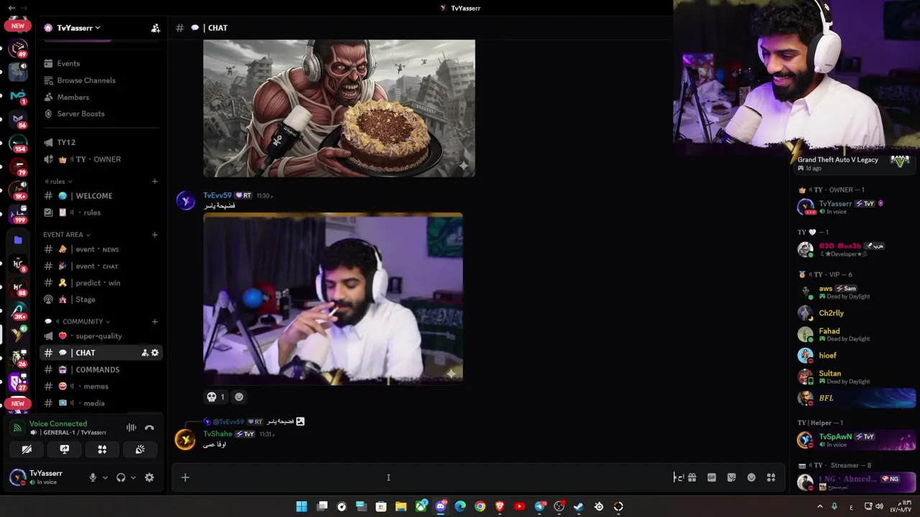Open the Activities launcher in voice panel
920x517 pixels.
click(x=102, y=450)
